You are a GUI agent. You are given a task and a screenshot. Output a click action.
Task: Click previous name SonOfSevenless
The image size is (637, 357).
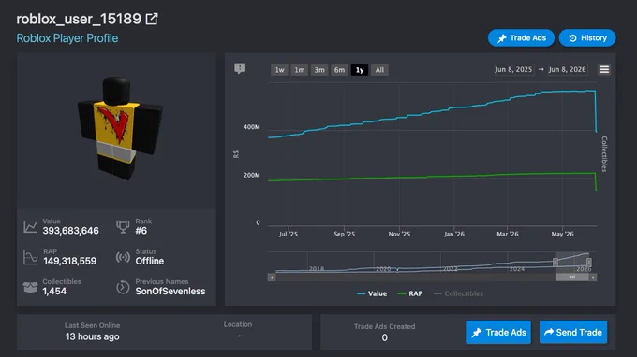(x=170, y=292)
